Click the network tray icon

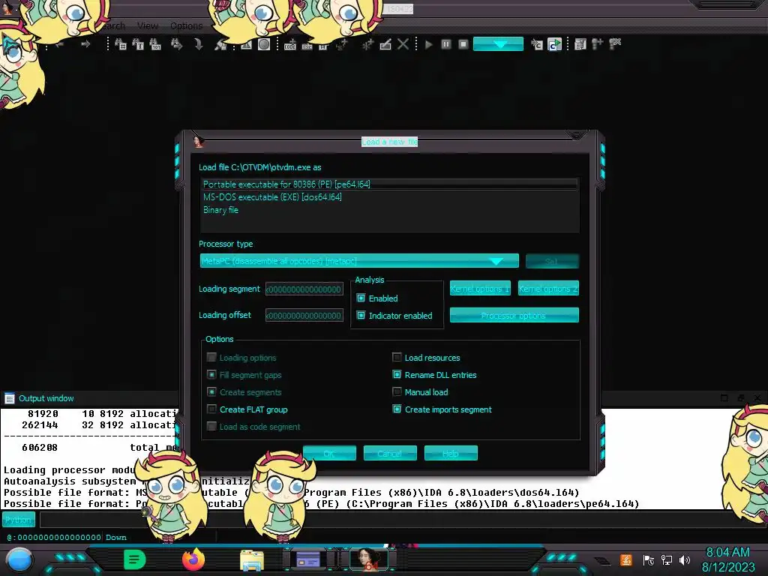click(667, 559)
